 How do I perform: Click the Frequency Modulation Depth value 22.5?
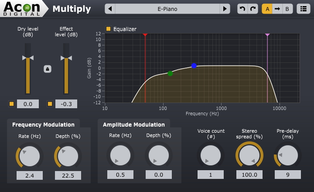click(x=68, y=175)
